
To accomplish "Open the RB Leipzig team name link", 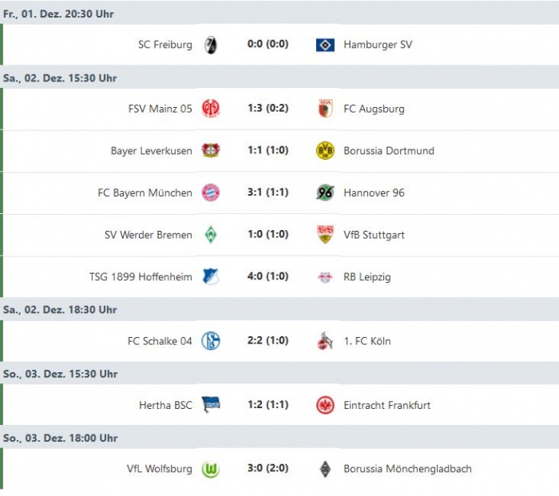I will pyautogui.click(x=367, y=277).
